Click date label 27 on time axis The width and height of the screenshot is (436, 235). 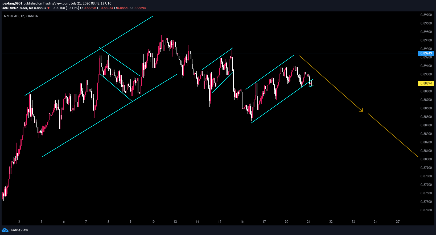pos(398,222)
